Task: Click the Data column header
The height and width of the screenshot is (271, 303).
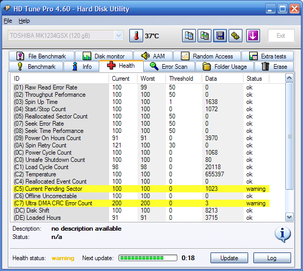Action: pos(223,79)
